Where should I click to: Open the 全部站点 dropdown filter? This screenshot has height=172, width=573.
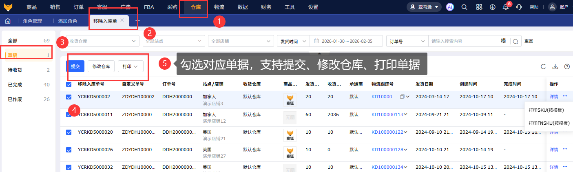(173, 41)
